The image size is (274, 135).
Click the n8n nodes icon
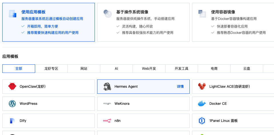(x=107, y=120)
